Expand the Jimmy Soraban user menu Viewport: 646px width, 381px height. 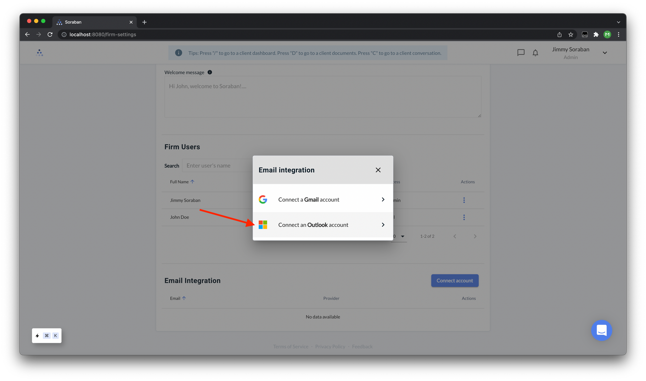[605, 53]
